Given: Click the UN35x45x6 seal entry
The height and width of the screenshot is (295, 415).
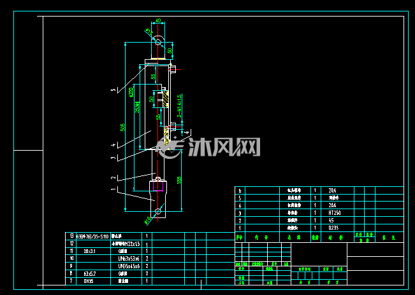Looking at the screenshot, I should (x=129, y=266).
